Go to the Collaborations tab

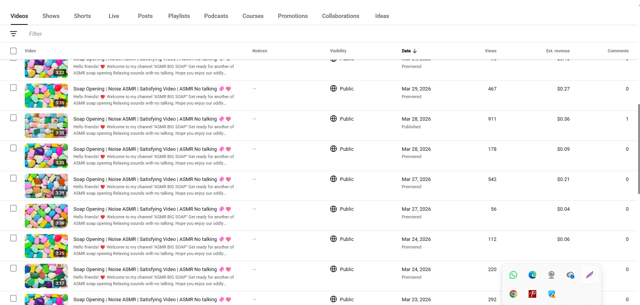341,16
